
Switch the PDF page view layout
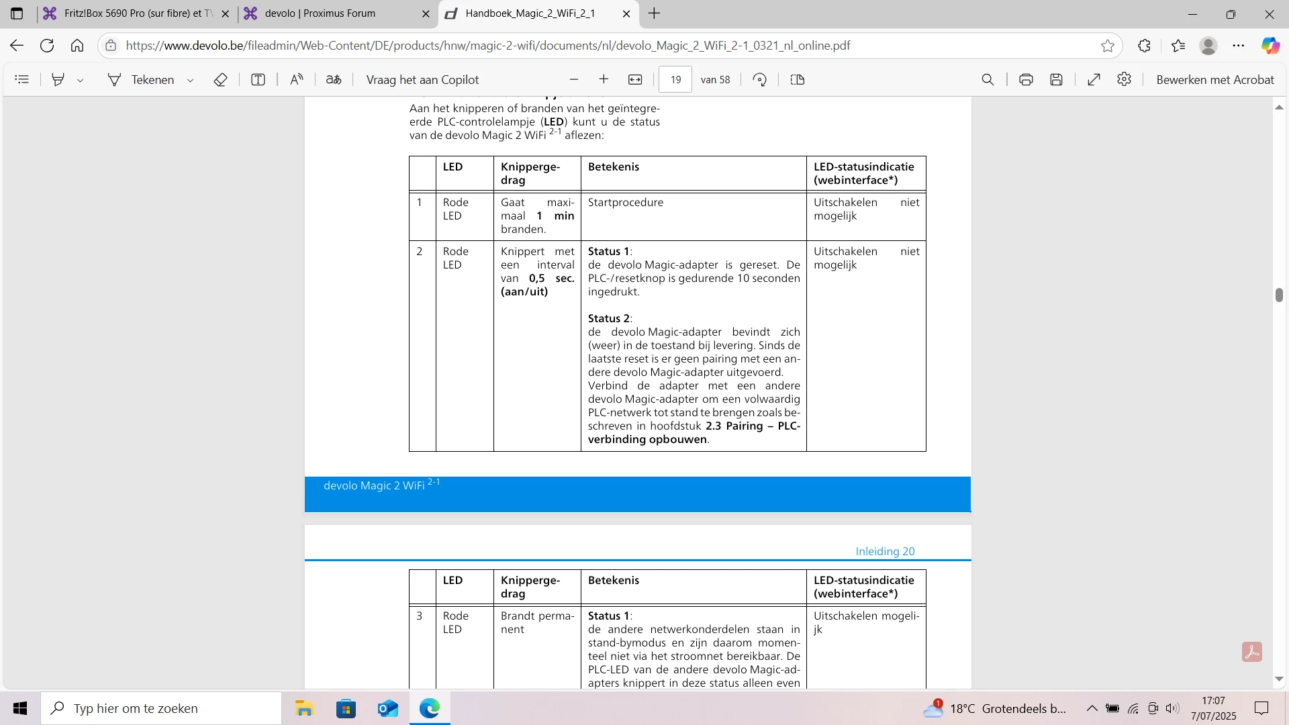coord(798,79)
